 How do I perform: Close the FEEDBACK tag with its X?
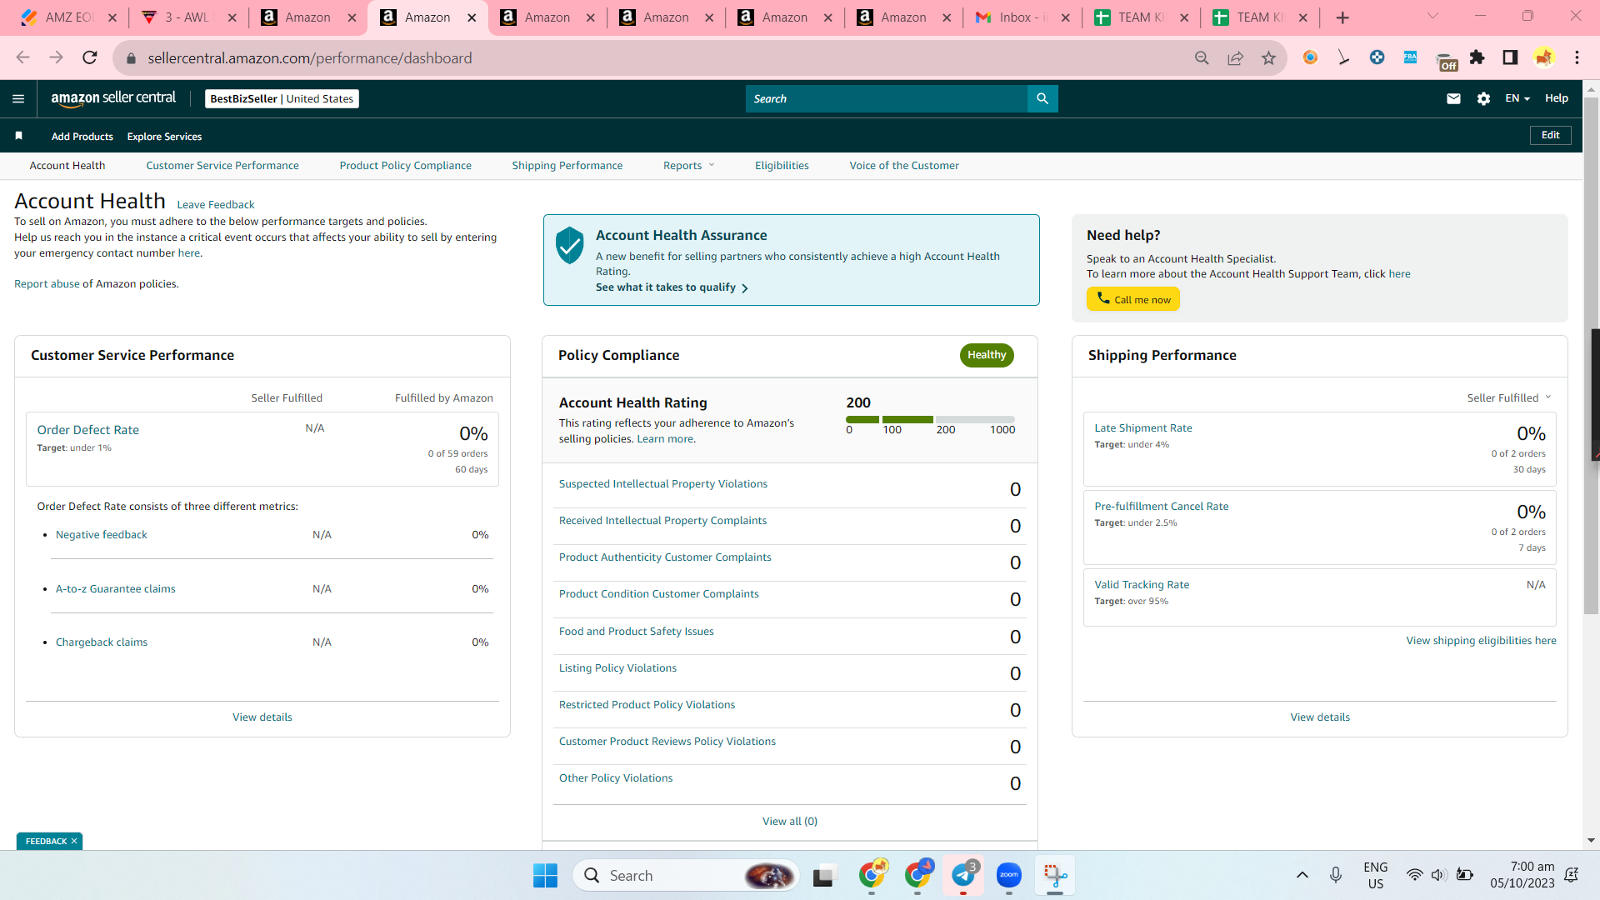pos(74,841)
